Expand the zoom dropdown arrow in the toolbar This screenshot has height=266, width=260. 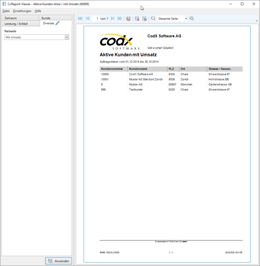pos(186,18)
